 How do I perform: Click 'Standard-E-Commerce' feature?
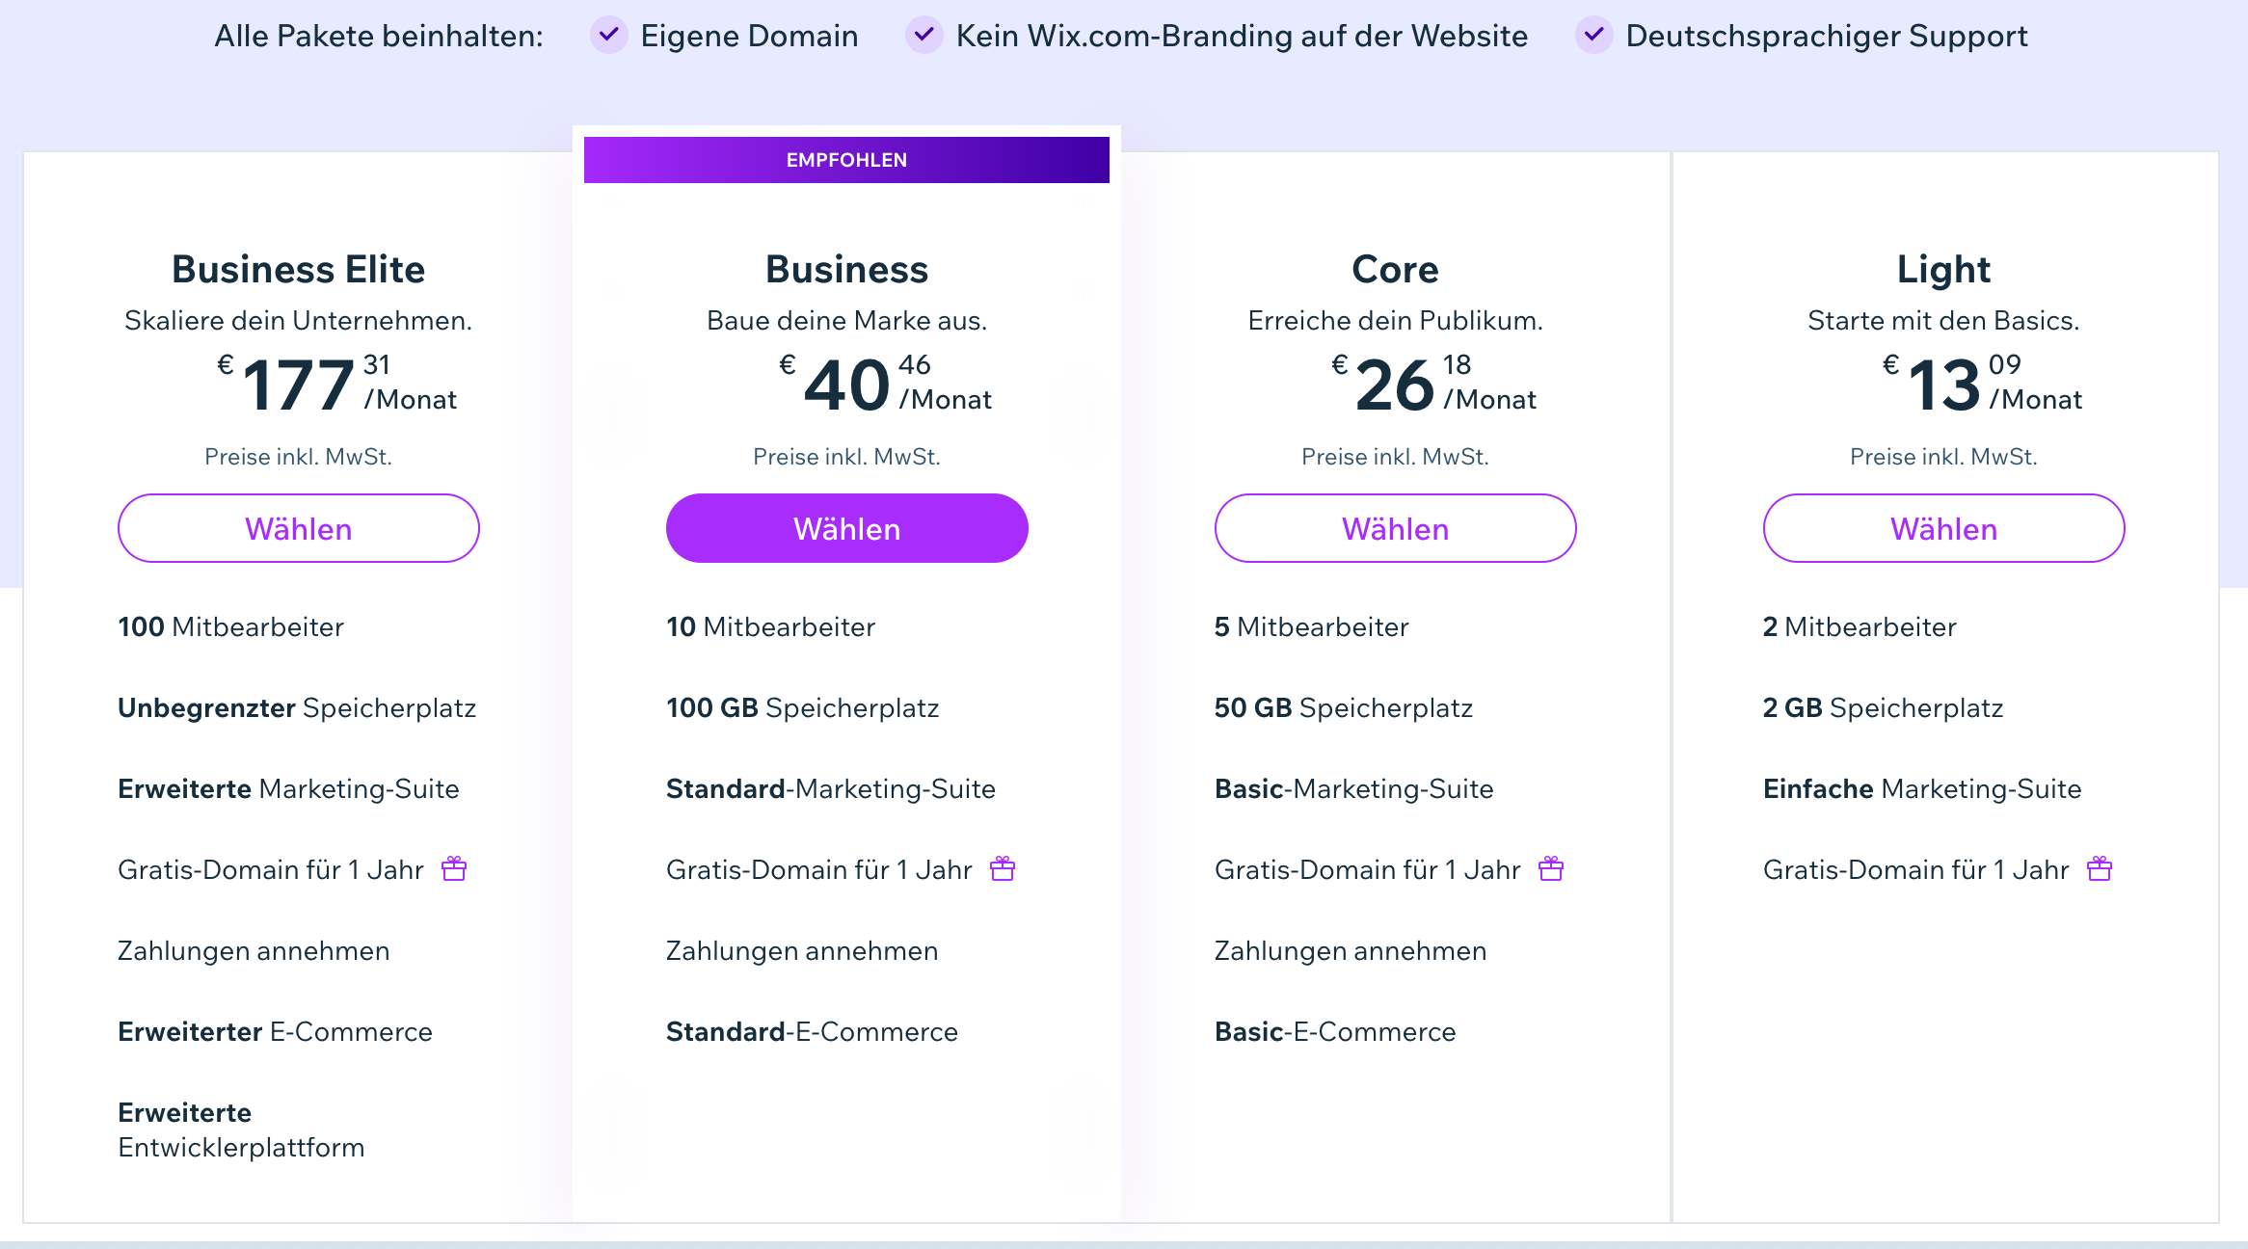813,1031
